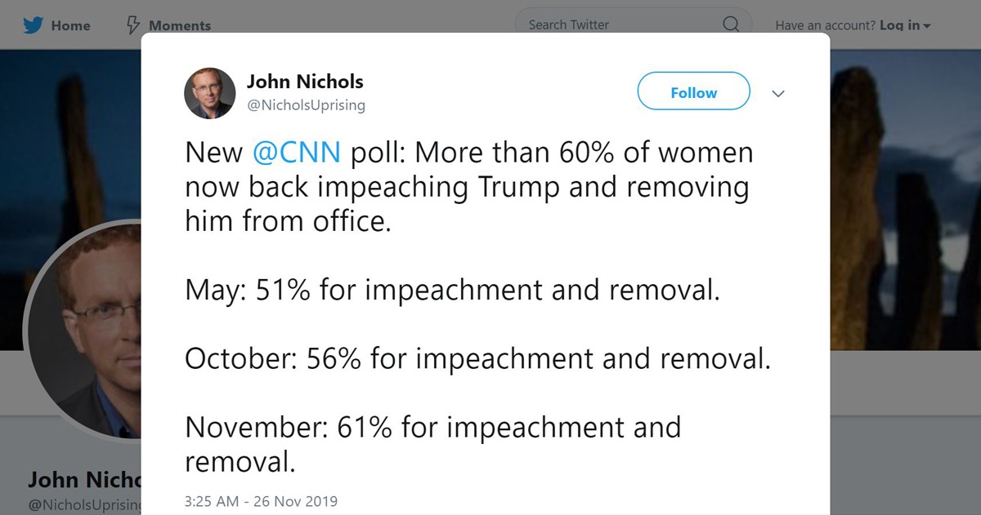The image size is (981, 515).
Task: Open the Moments tab
Action: pos(179,25)
